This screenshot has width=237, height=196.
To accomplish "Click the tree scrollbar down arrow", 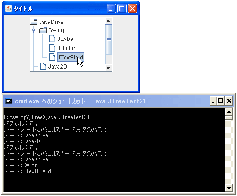I will (108, 68).
